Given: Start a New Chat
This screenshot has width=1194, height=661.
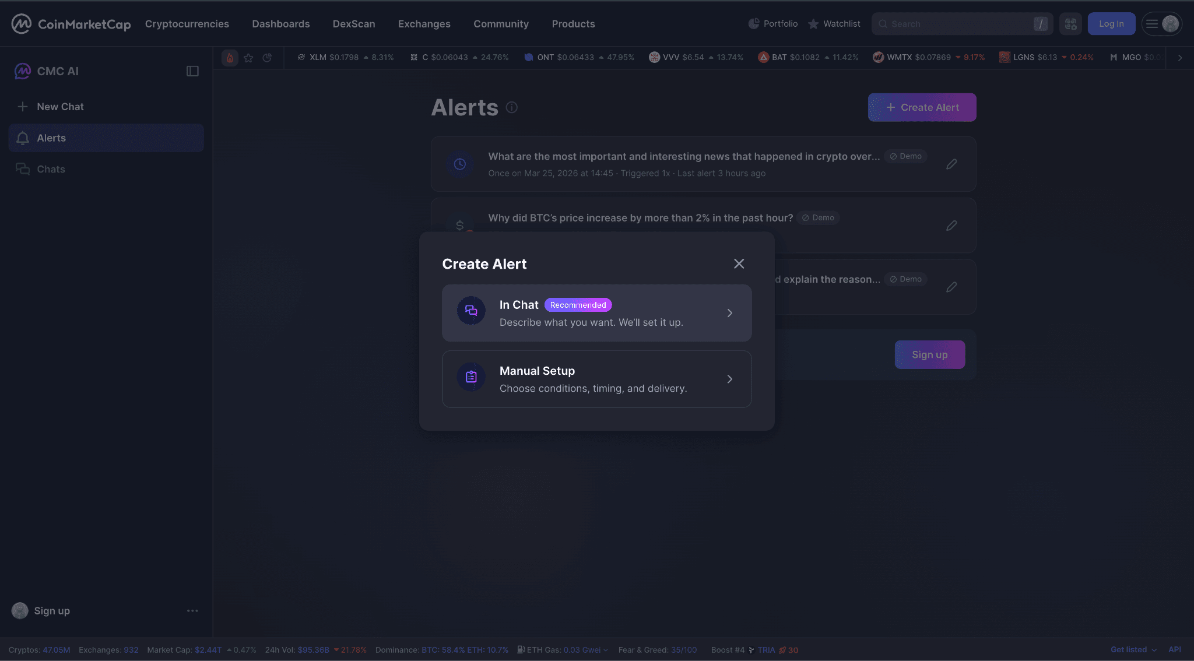Looking at the screenshot, I should click(106, 107).
